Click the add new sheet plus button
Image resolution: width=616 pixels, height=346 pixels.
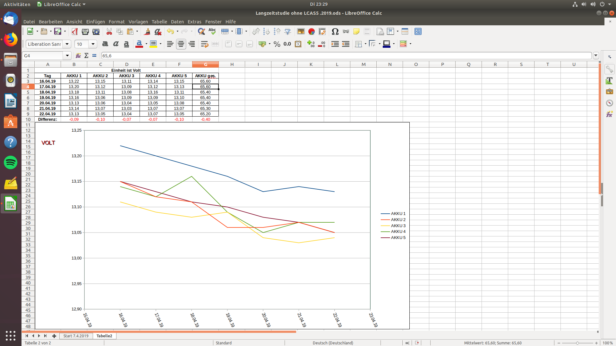(x=54, y=336)
